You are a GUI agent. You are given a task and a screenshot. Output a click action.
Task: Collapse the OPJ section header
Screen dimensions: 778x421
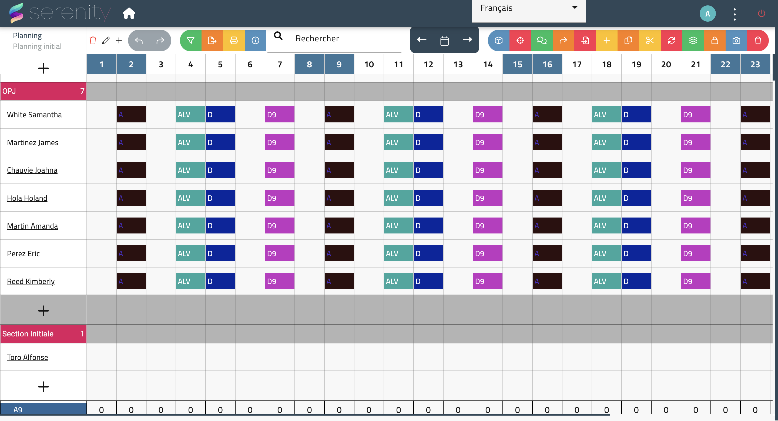pyautogui.click(x=43, y=91)
